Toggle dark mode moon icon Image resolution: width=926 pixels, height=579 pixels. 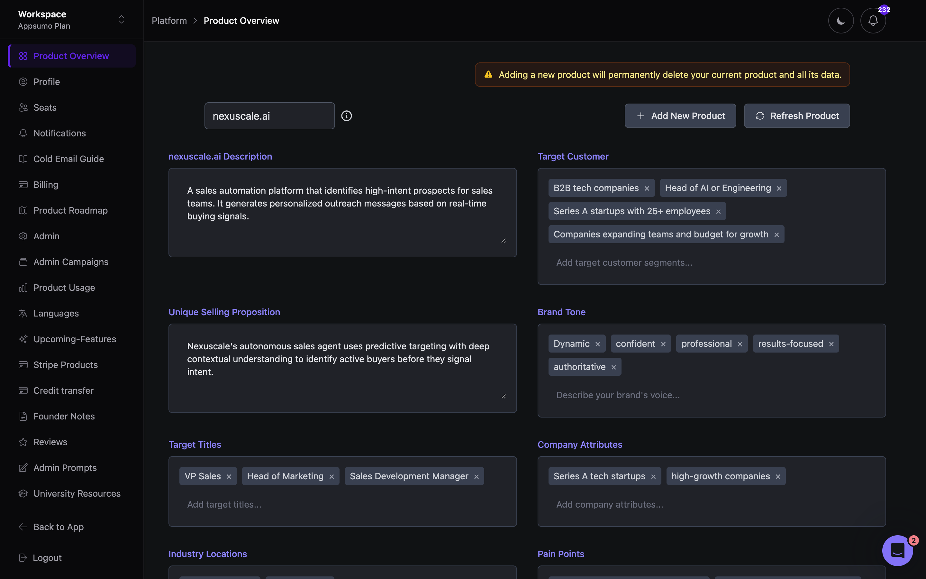click(x=841, y=21)
